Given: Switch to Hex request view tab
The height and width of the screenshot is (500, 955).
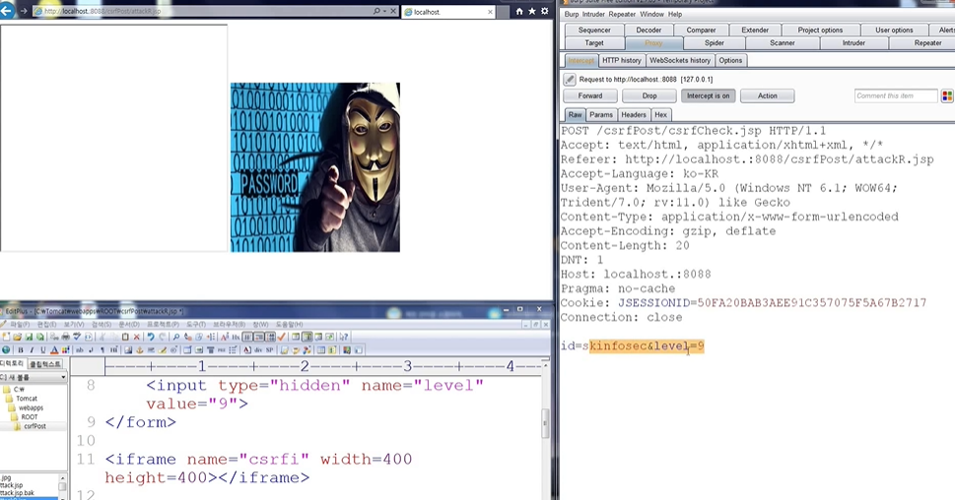Looking at the screenshot, I should (x=661, y=114).
